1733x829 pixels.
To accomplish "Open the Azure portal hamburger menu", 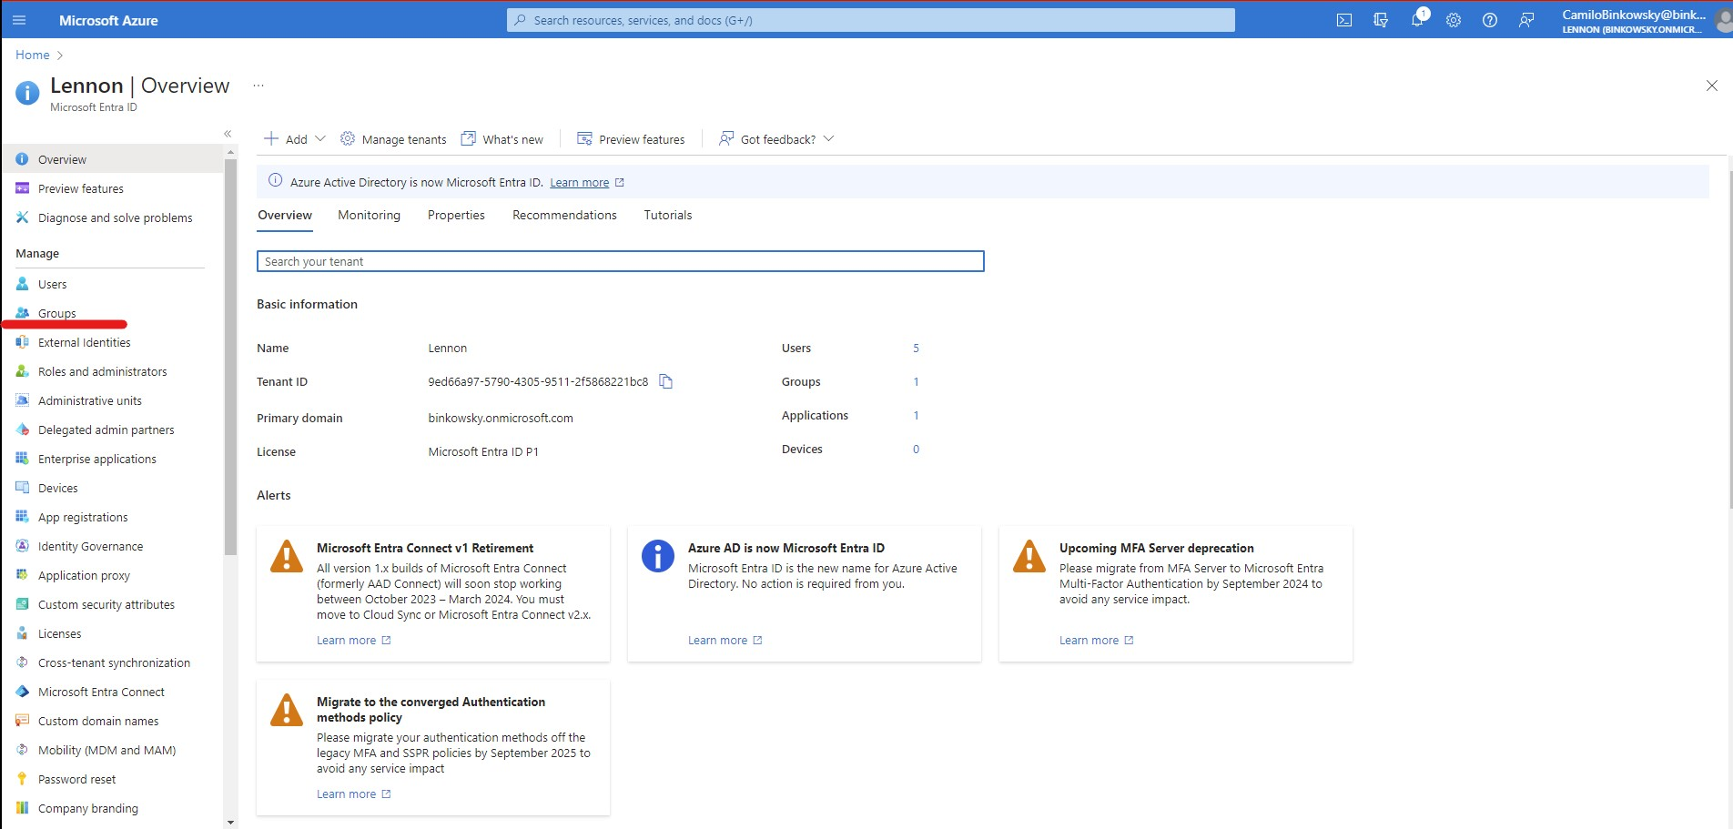I will [x=19, y=20].
